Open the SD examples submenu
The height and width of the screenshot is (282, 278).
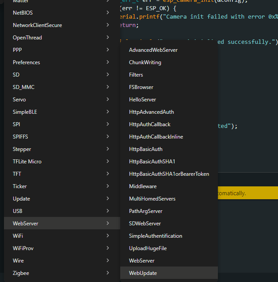[62, 75]
